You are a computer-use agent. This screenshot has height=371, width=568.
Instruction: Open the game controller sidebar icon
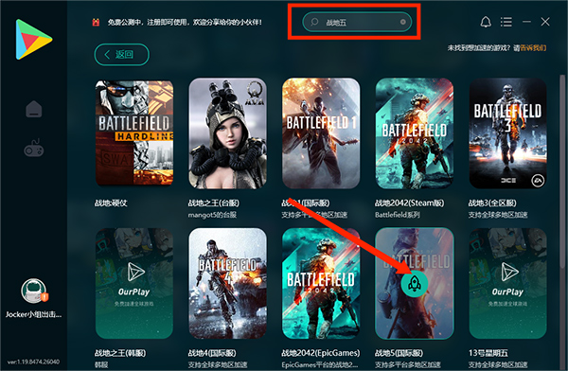34,149
